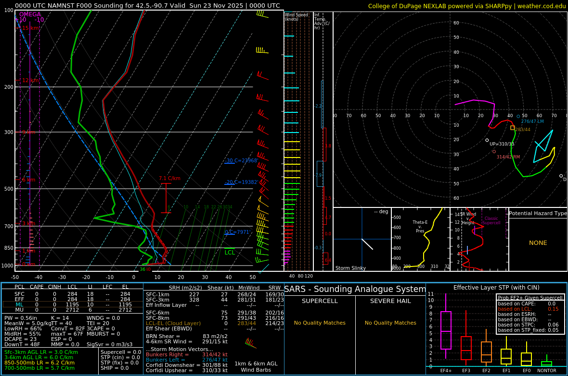Click the red 'based on LCL: 0.15' line
Screen dimensions: 568x376
[528, 309]
